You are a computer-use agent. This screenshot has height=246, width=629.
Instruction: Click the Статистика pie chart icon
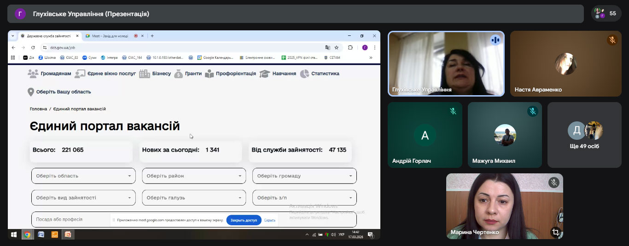click(304, 74)
